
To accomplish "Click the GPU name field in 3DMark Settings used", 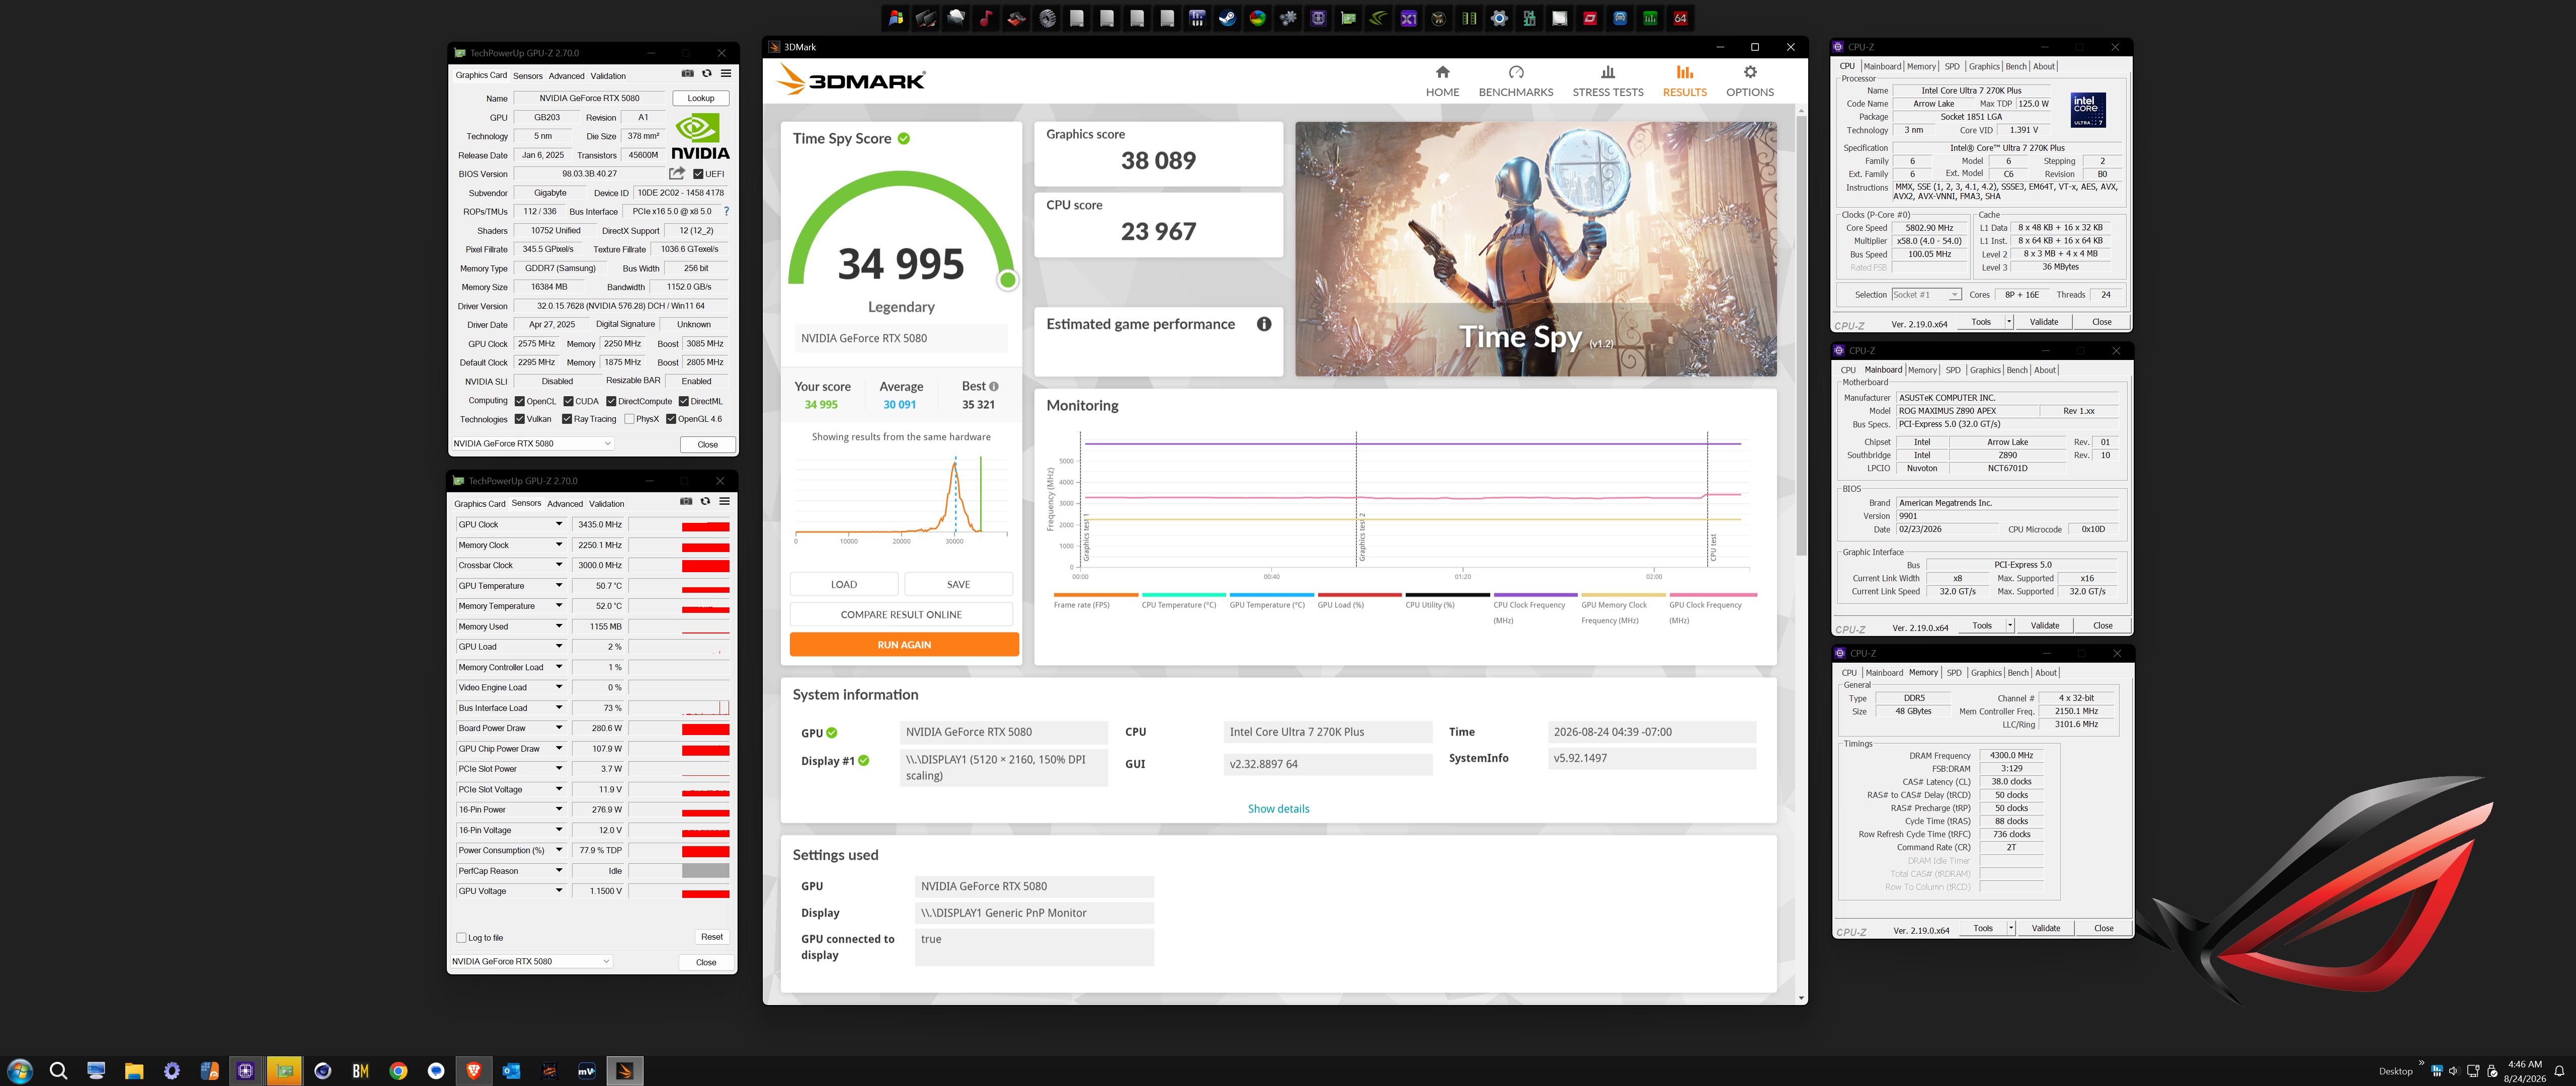I will [1034, 886].
